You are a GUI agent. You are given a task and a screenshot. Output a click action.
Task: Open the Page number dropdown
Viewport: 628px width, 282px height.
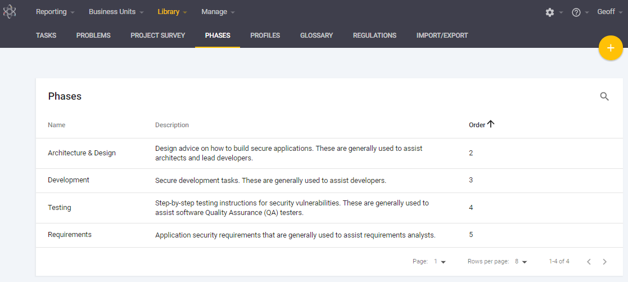[x=440, y=262]
